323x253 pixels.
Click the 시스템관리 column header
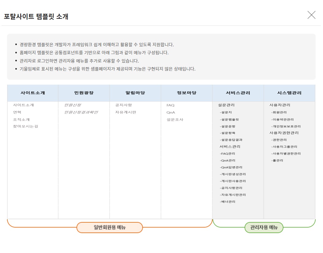pos(289,93)
